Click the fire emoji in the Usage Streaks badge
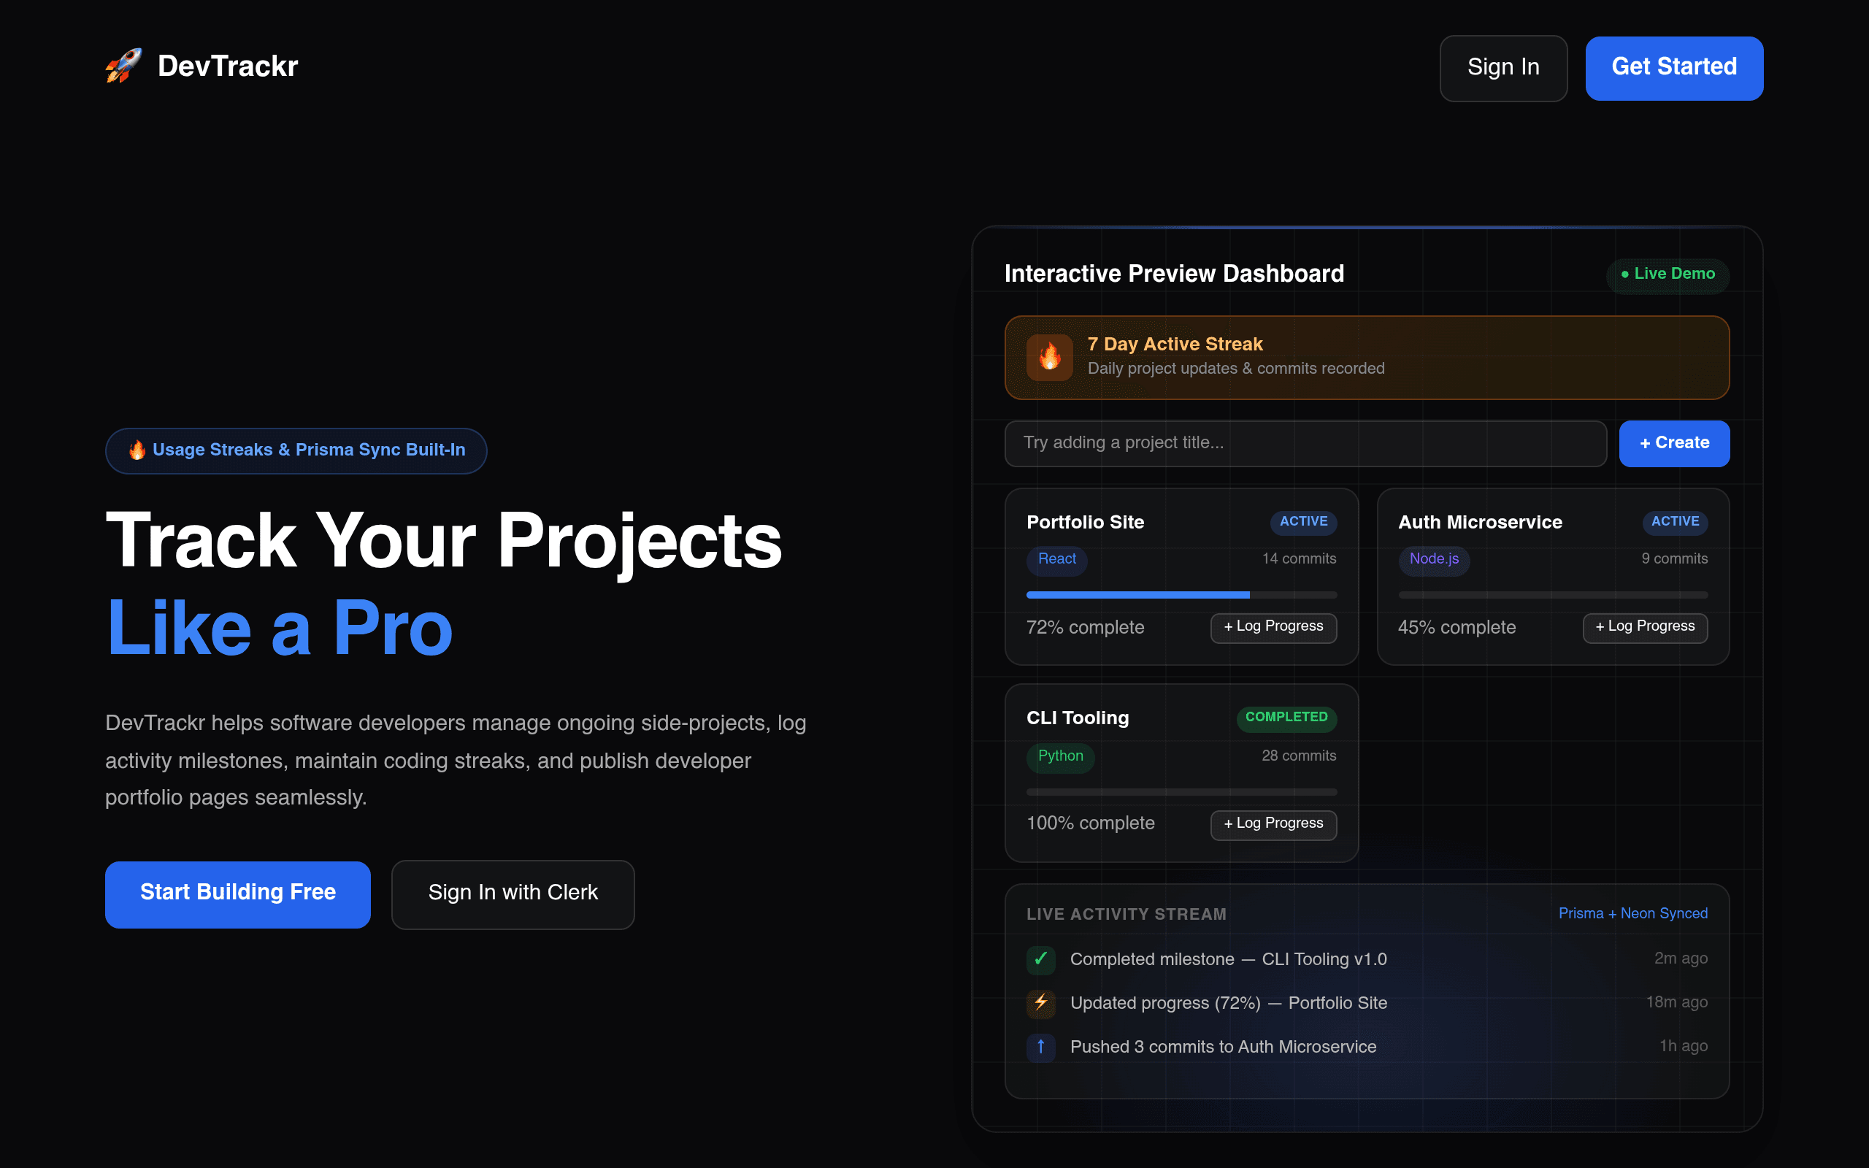 137,450
